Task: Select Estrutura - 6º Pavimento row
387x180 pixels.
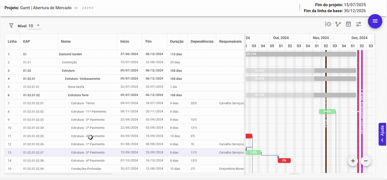Action: 124,161
